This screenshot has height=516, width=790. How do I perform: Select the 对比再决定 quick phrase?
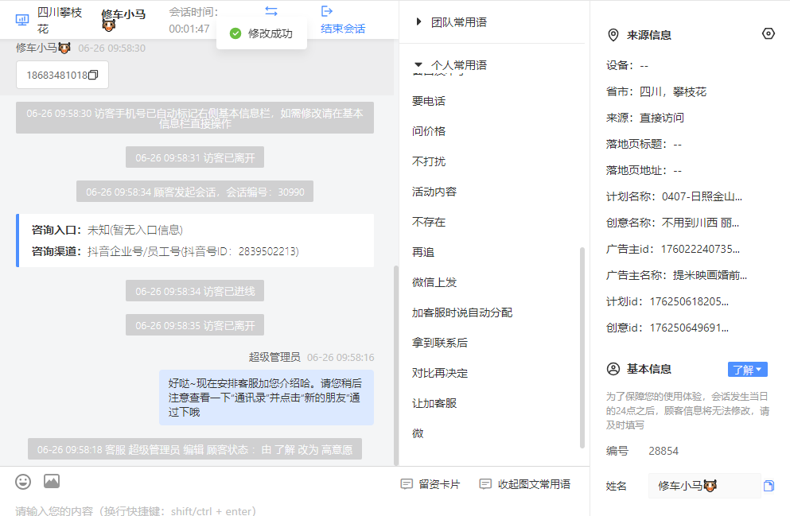(440, 373)
